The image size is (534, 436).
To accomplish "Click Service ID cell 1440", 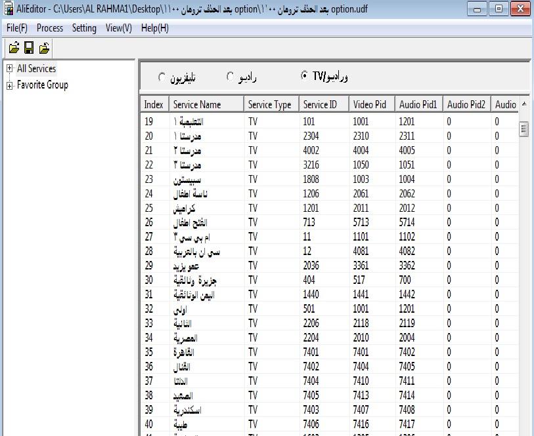I will click(311, 294).
